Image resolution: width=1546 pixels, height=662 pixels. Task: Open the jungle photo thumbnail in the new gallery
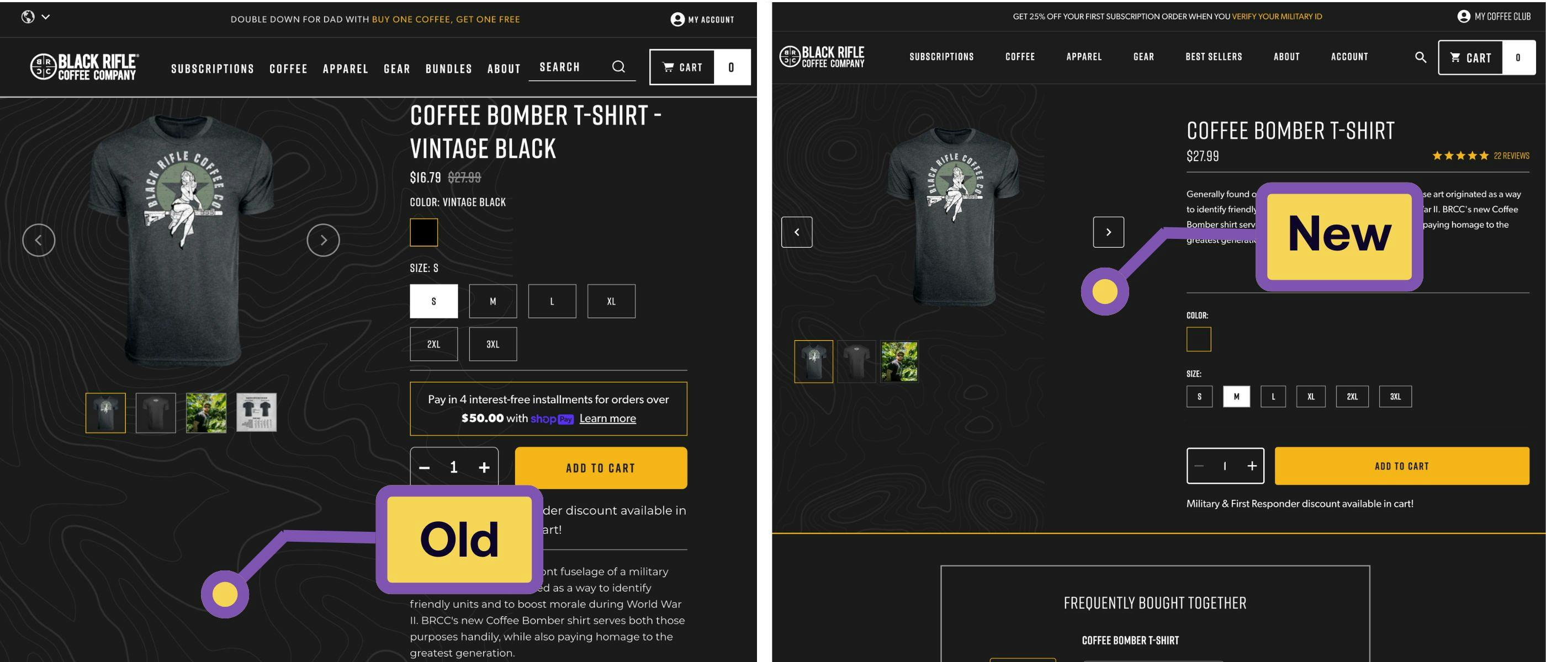click(x=899, y=361)
